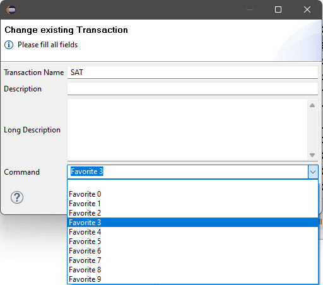323x285 pixels.
Task: Click the Description label text
Action: pyautogui.click(x=23, y=89)
